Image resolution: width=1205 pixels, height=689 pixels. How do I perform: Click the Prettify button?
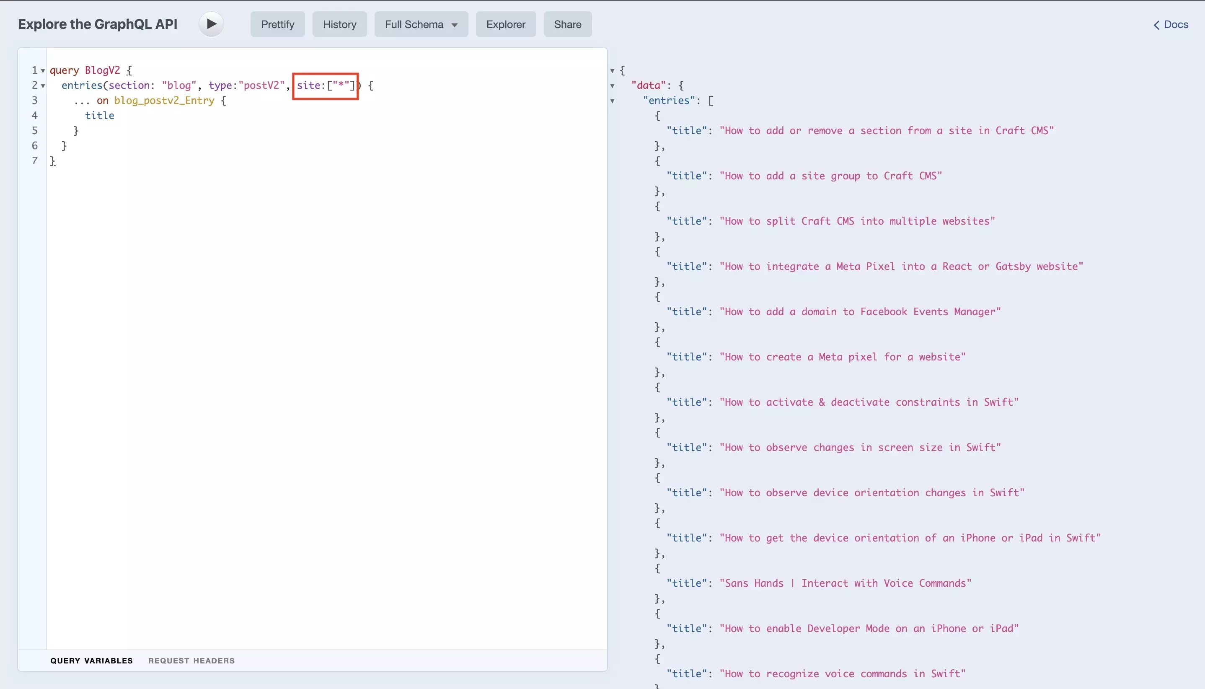pos(277,23)
